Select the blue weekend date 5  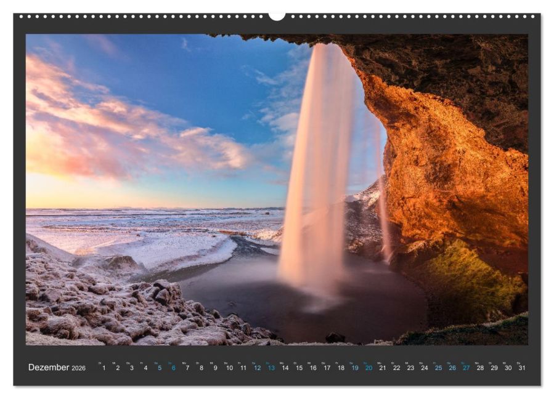pyautogui.click(x=159, y=368)
